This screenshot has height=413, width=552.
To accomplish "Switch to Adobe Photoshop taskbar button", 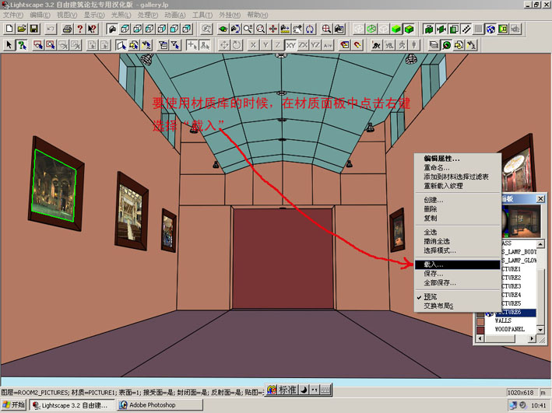I will [160, 405].
